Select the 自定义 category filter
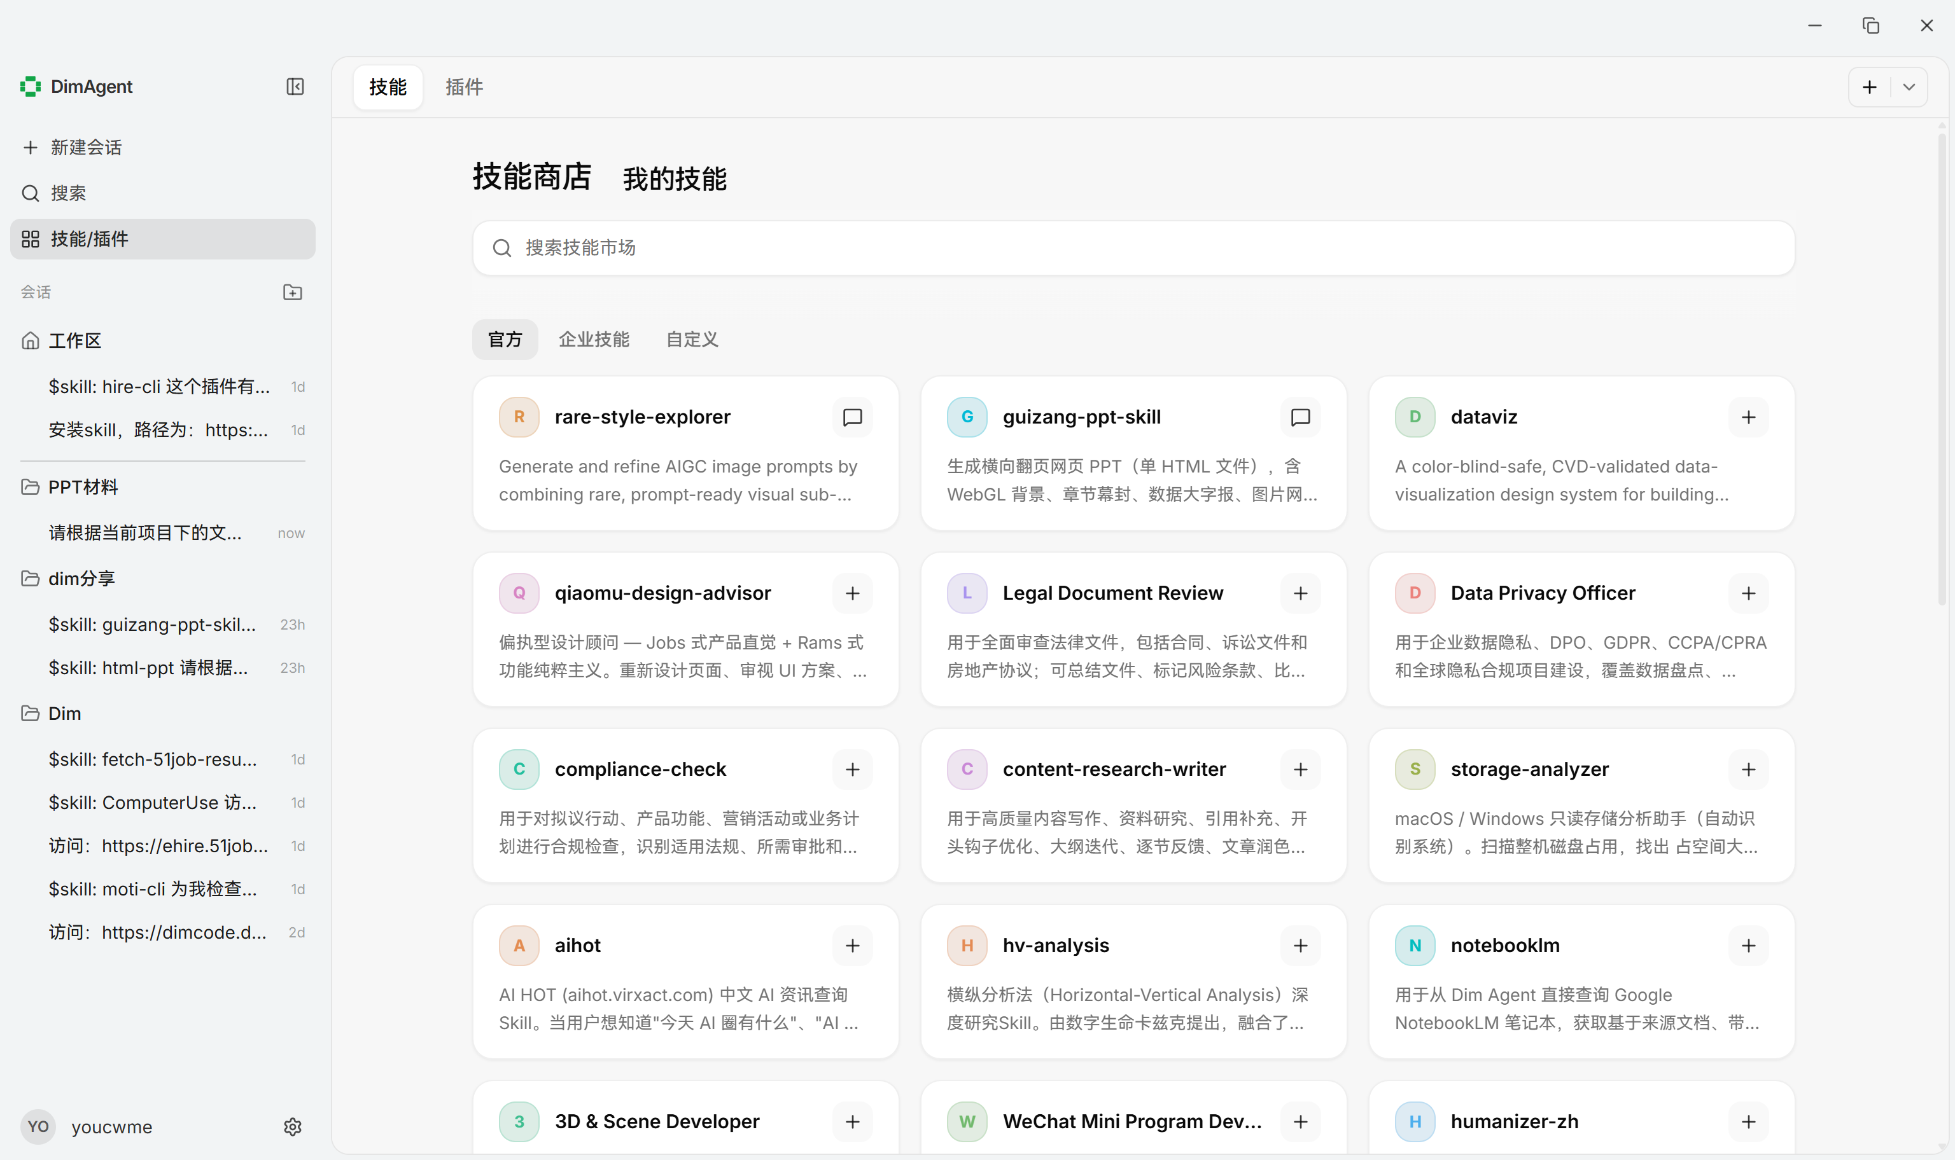Image resolution: width=1955 pixels, height=1160 pixels. tap(692, 339)
